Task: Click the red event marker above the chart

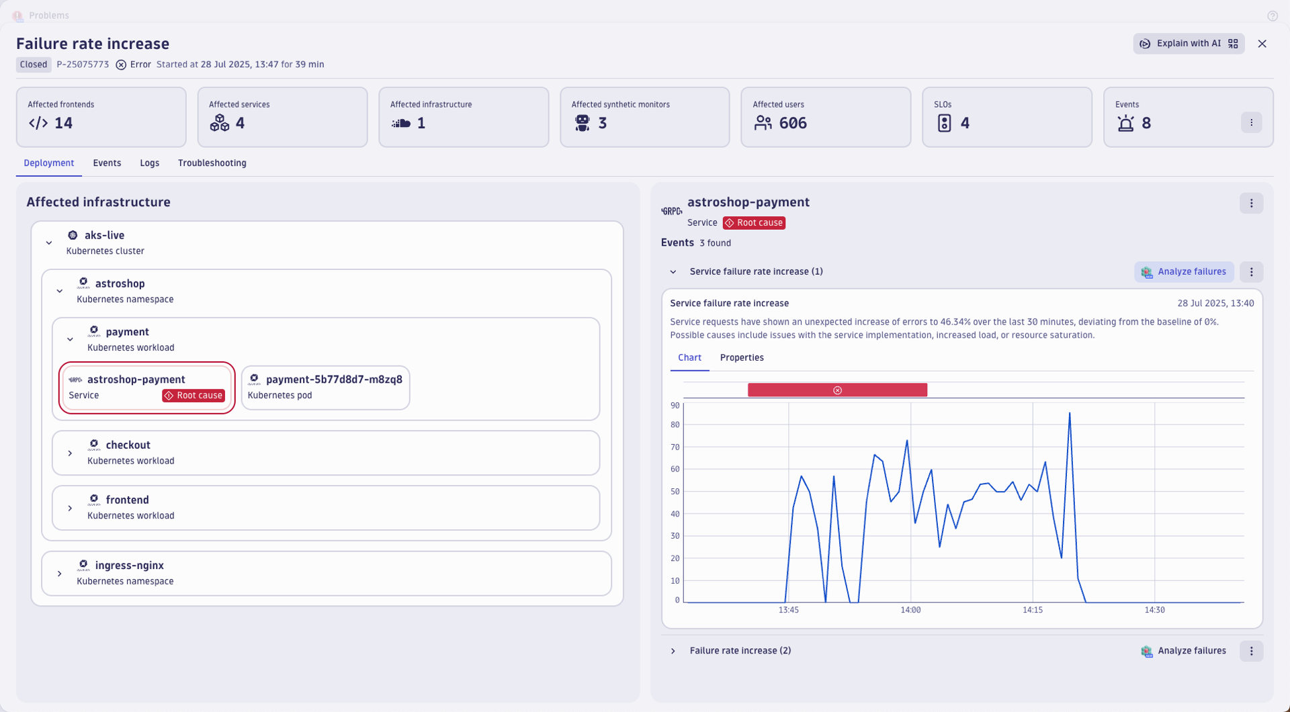Action: [837, 390]
